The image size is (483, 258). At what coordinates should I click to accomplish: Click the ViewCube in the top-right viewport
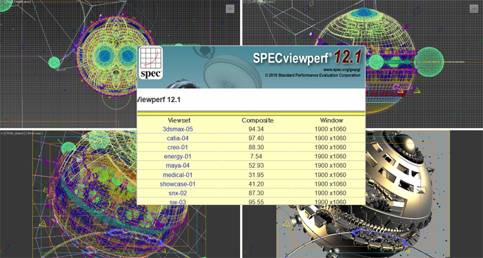coord(474,9)
